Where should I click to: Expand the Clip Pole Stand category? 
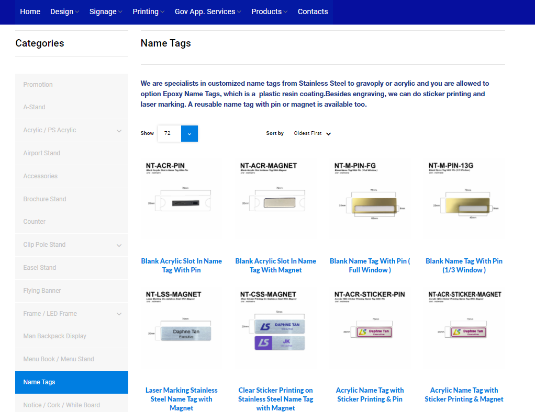[x=119, y=245]
